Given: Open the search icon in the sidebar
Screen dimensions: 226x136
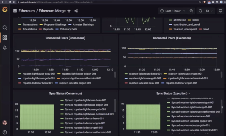Looking at the screenshot, I should pyautogui.click(x=5, y=27).
